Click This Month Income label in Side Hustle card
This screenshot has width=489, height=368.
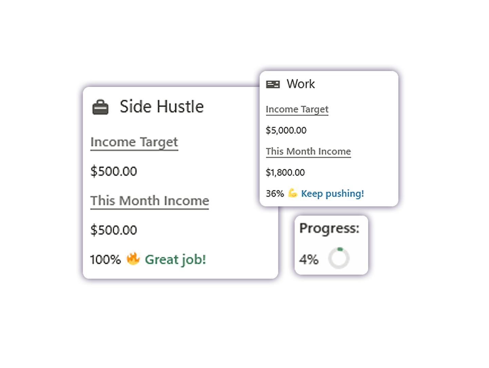149,201
